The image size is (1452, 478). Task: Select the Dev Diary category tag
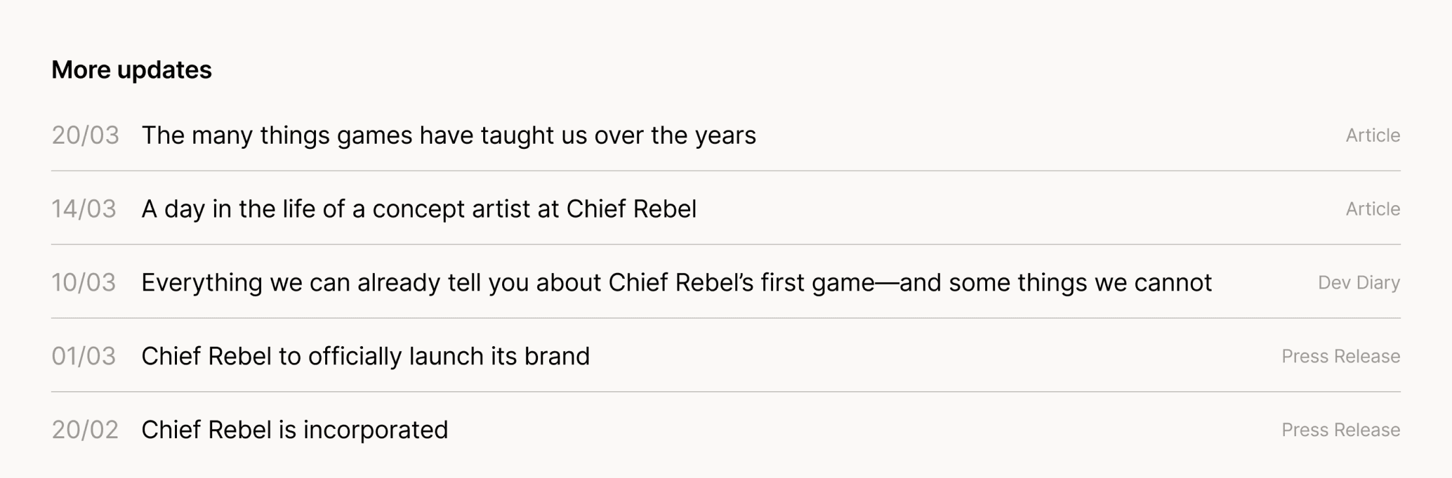1359,283
